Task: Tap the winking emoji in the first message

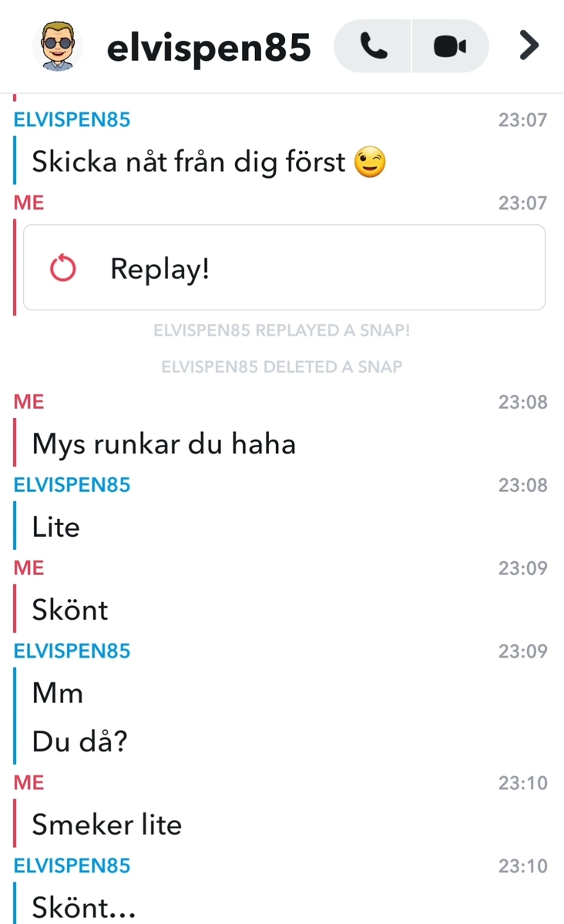Action: 370,162
